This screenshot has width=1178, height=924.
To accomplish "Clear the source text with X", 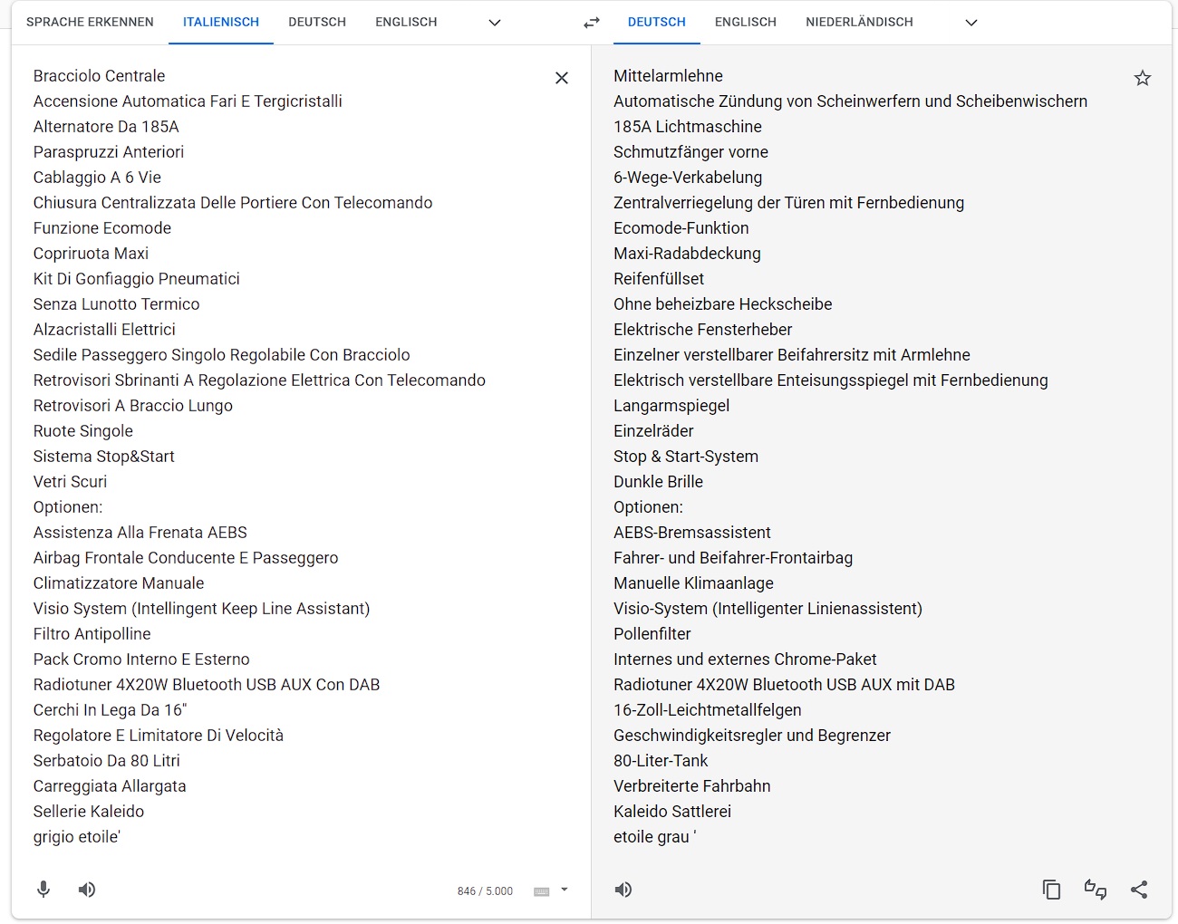I will pyautogui.click(x=562, y=78).
